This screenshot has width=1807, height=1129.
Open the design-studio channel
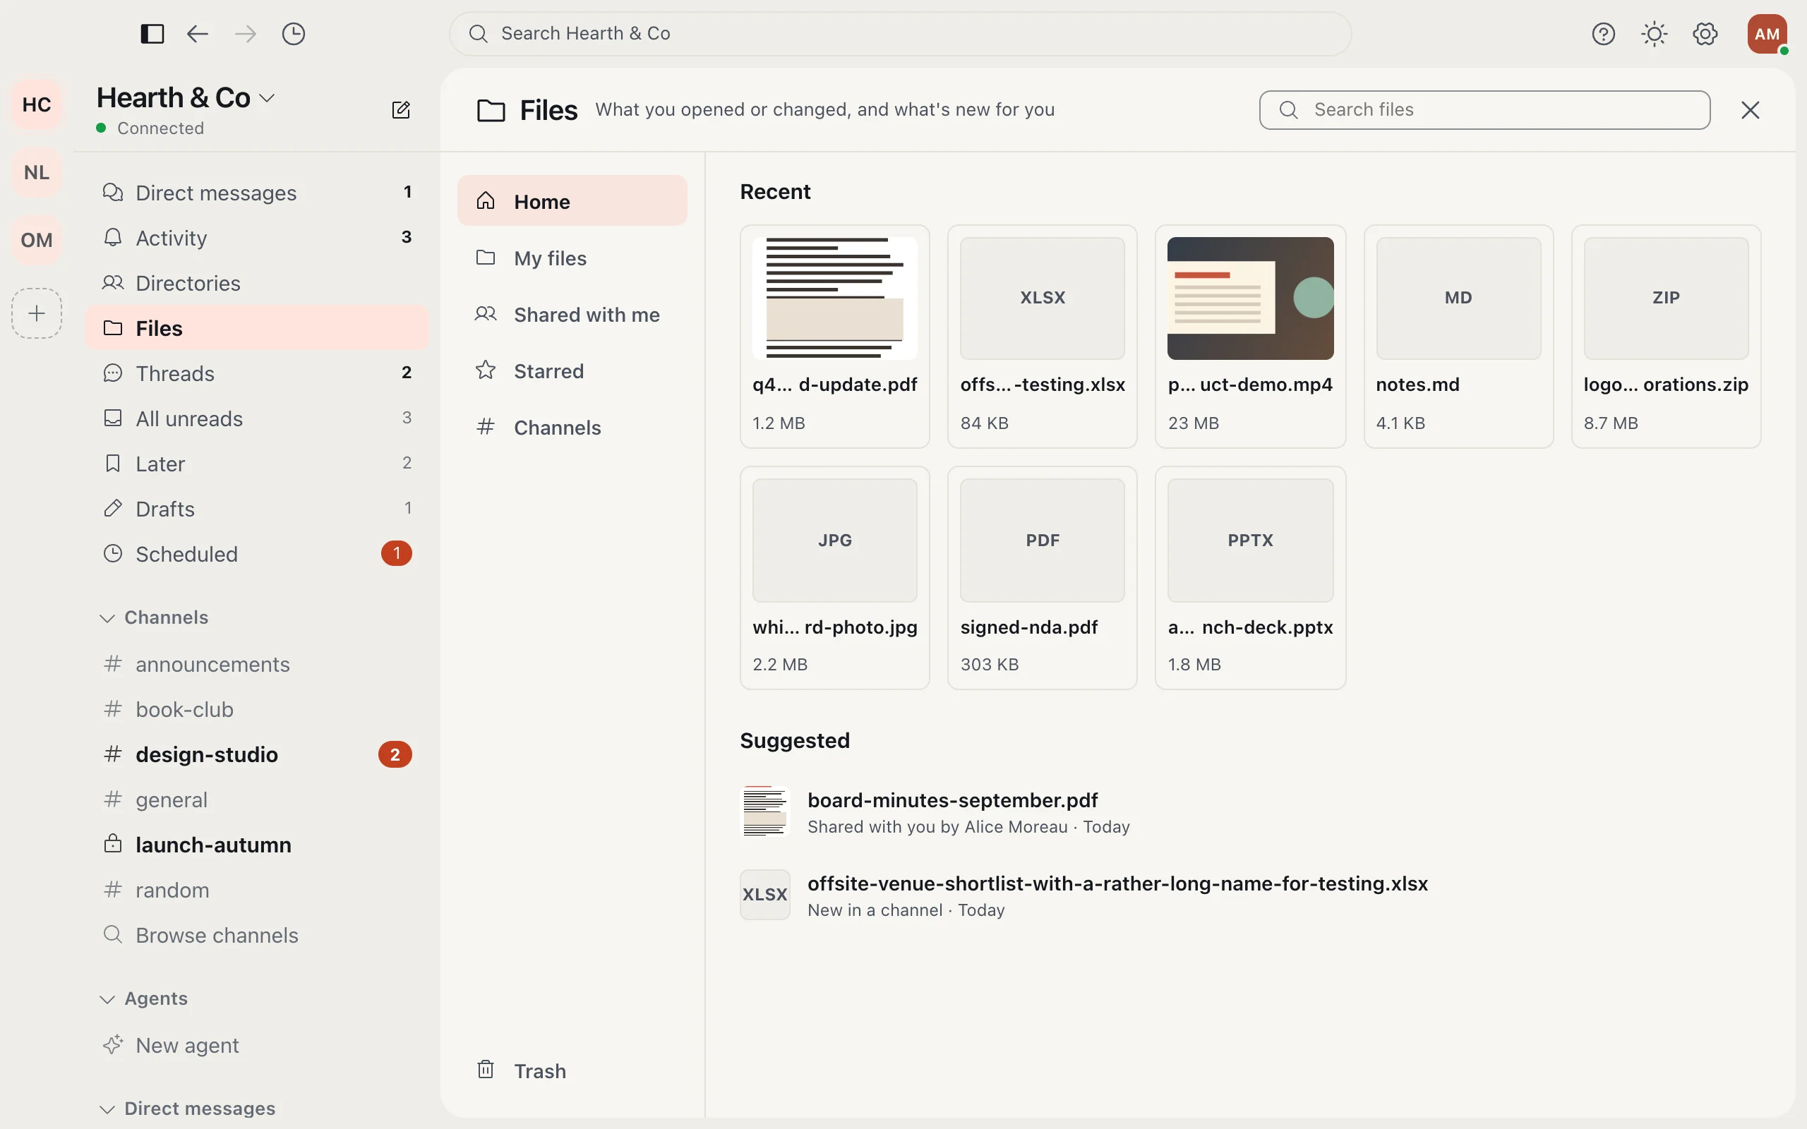257,754
